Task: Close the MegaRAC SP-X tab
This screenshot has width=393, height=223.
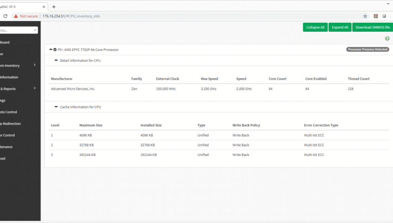Action: [x=44, y=7]
